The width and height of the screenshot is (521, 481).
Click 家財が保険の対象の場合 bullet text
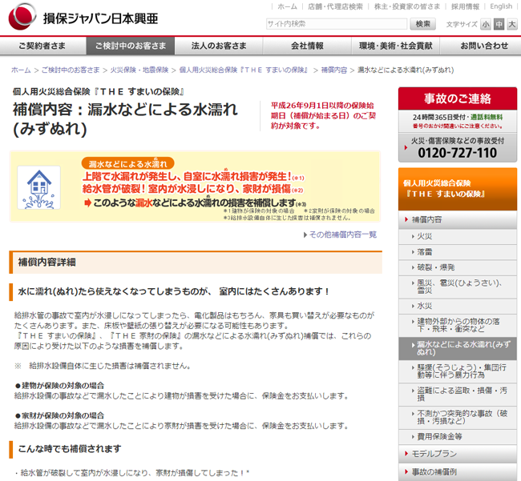click(x=60, y=415)
